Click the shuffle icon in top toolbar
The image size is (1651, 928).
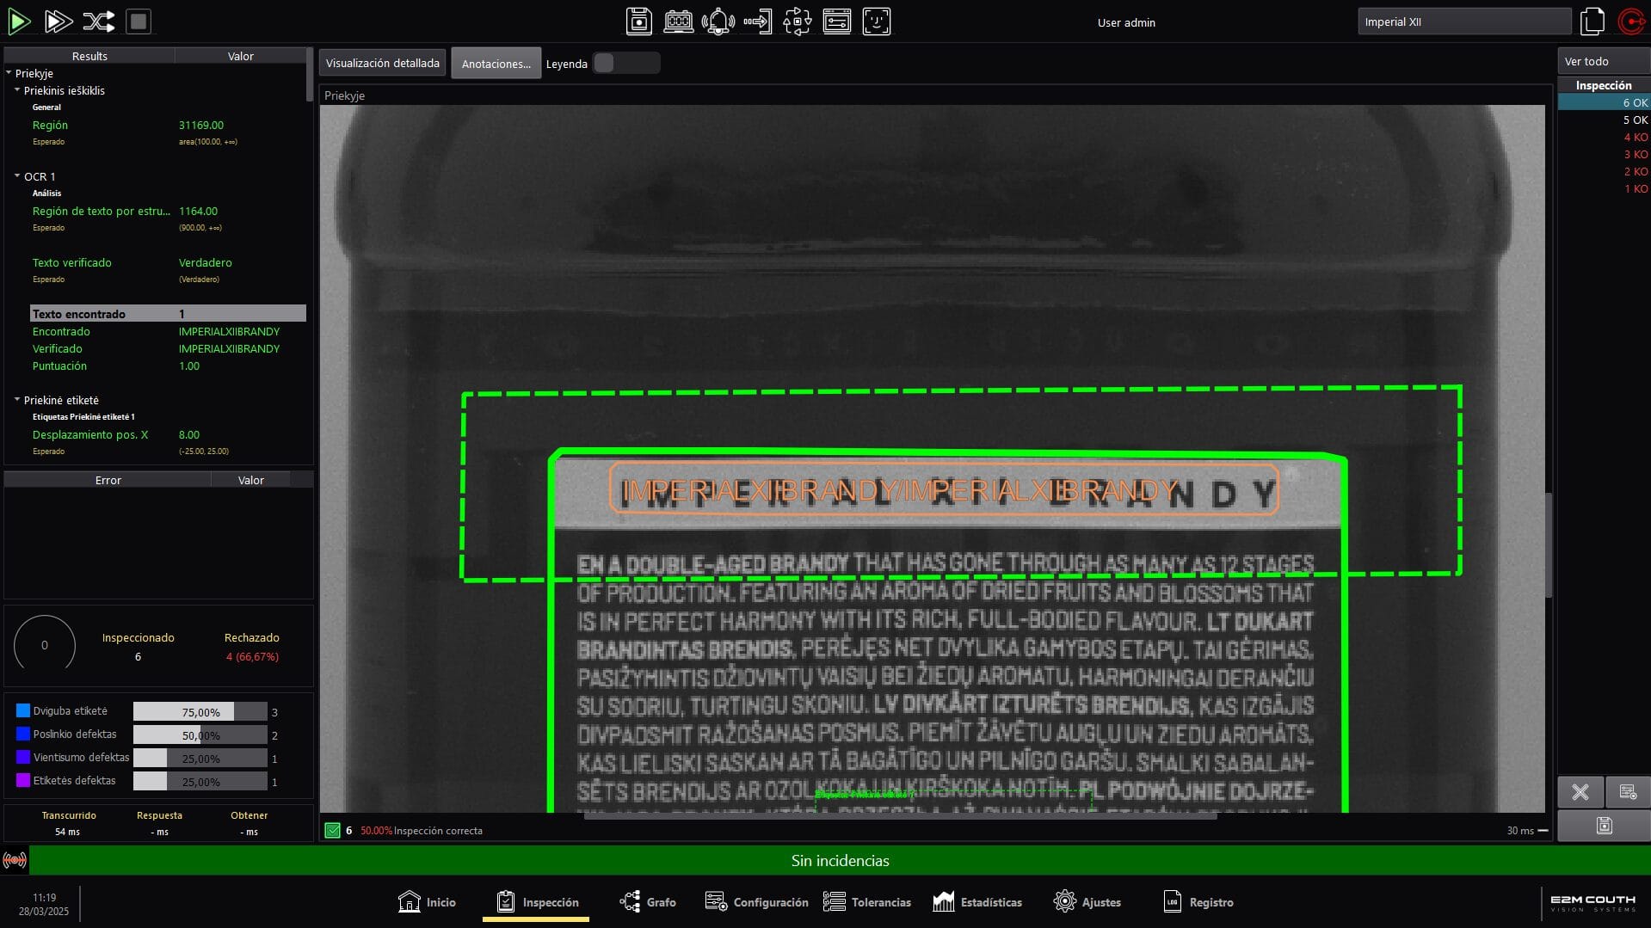click(98, 22)
